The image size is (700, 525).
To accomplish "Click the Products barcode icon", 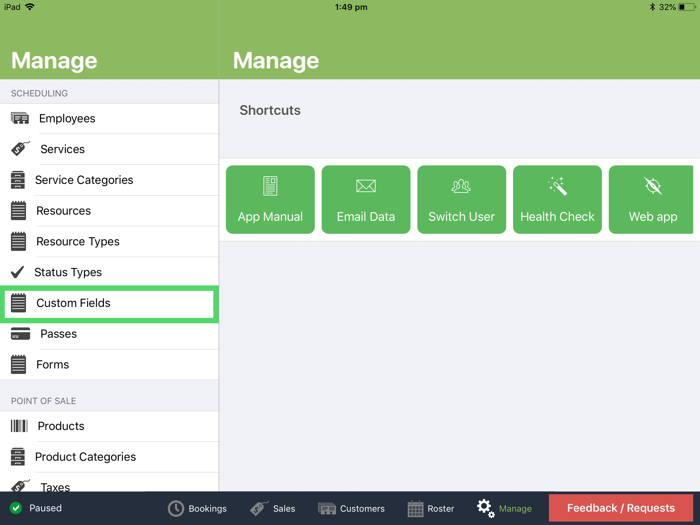I will (x=19, y=426).
